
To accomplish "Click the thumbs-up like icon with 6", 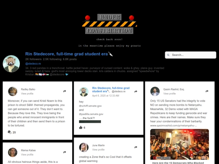I will click(x=81, y=127).
